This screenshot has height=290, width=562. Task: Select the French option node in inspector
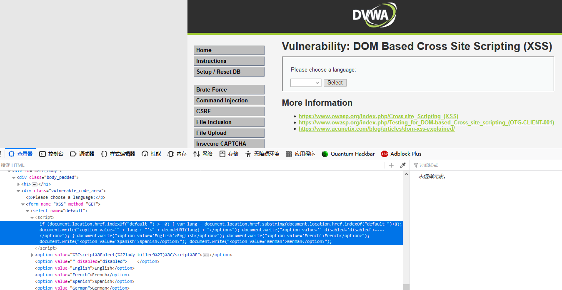(82, 275)
